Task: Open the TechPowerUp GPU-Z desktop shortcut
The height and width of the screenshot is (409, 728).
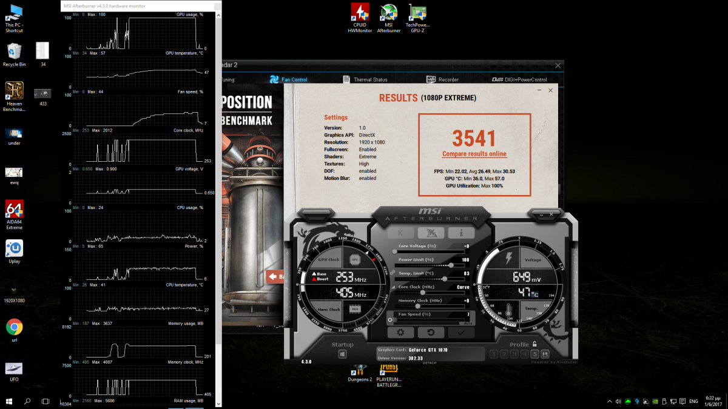Action: 417,18
